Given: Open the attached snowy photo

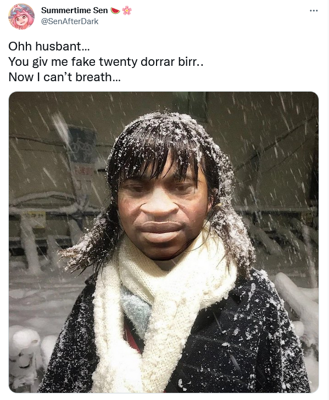Looking at the screenshot, I should pyautogui.click(x=164, y=242).
